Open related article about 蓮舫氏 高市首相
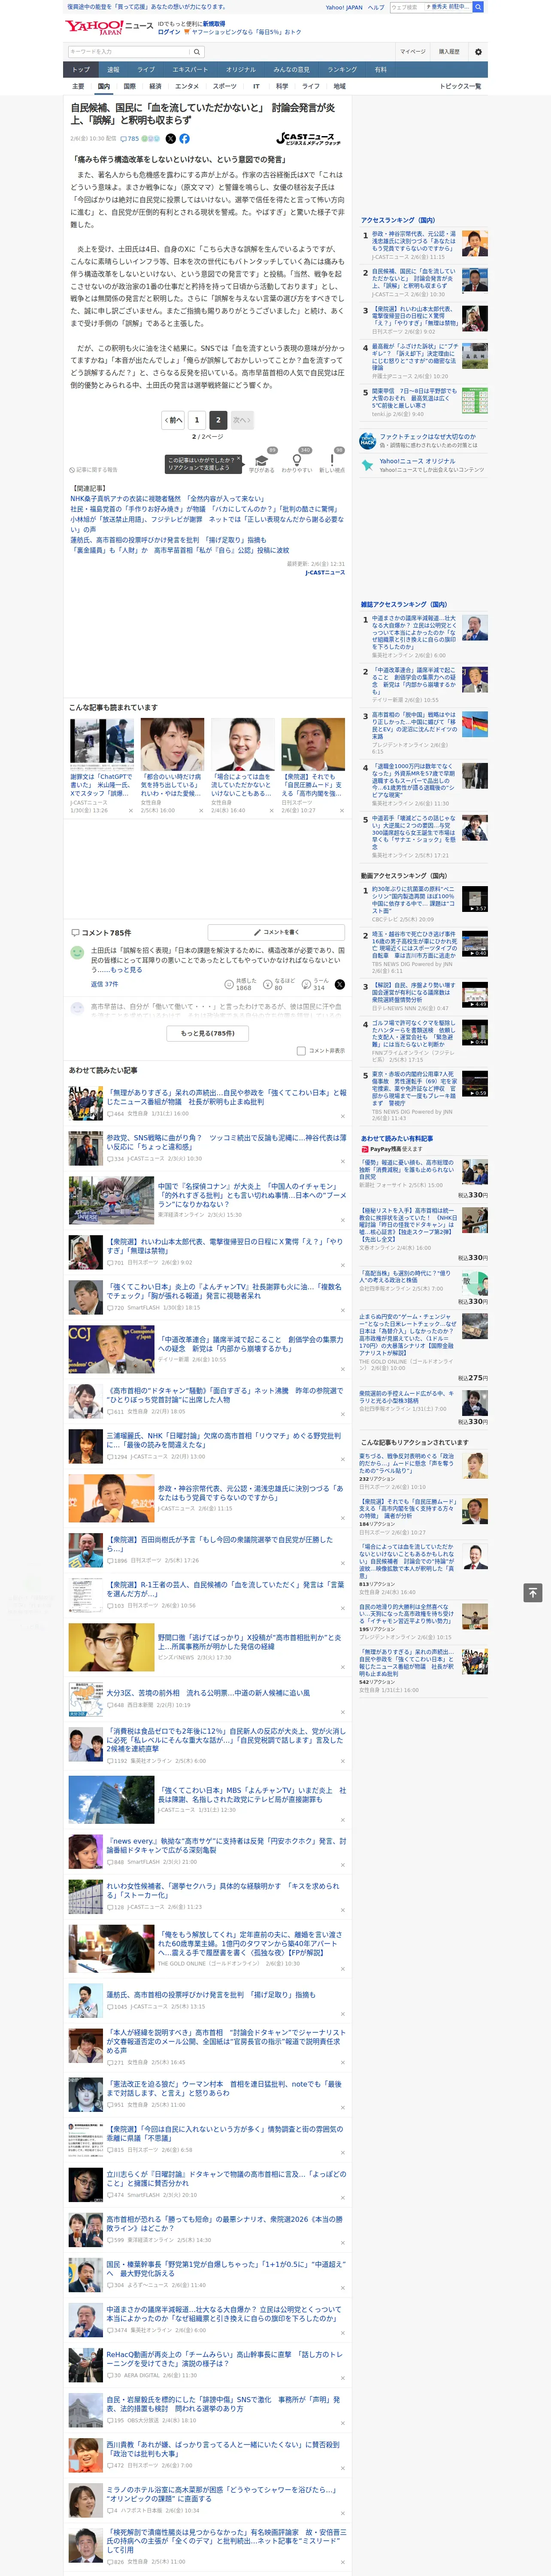This screenshot has height=2576, width=551. pos(168,540)
